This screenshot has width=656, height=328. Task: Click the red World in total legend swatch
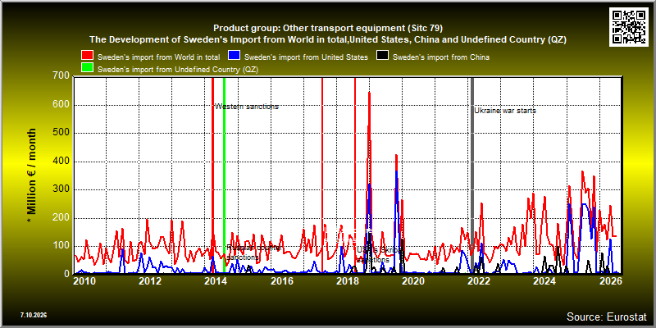point(87,56)
